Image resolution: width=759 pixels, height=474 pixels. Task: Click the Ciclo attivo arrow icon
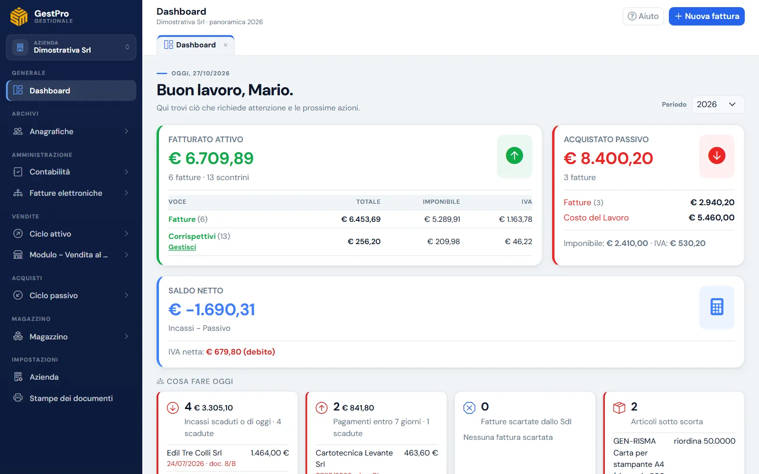pos(18,234)
